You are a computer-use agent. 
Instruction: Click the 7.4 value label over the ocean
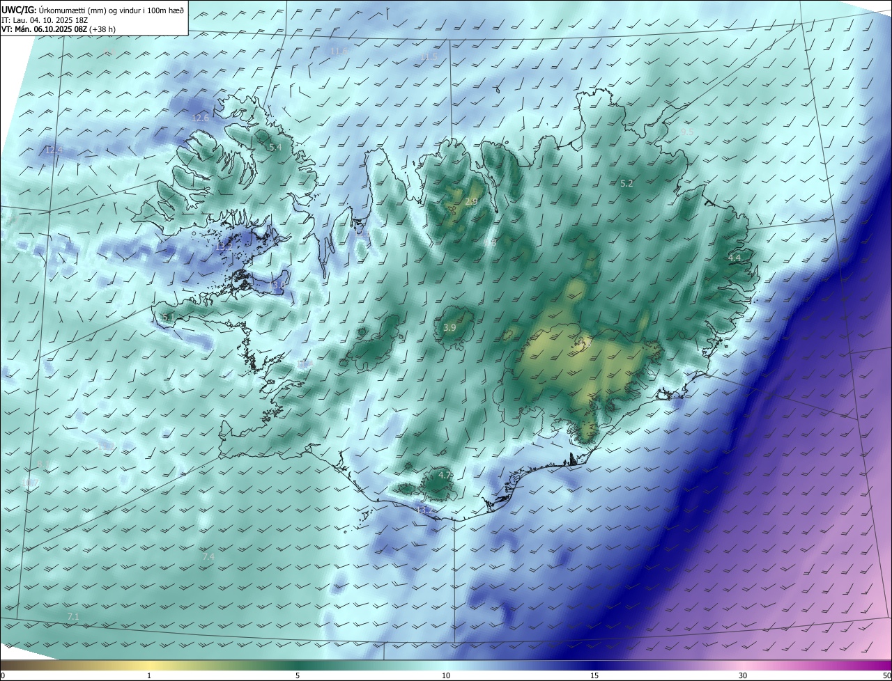pos(208,557)
